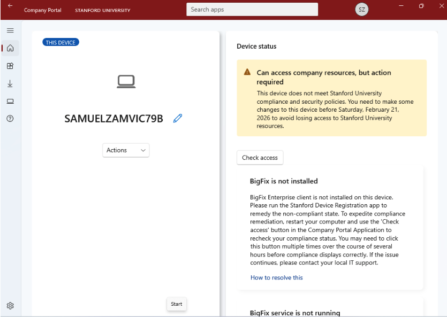This screenshot has width=447, height=317.
Task: Click the laptop device illustration
Action: pos(126,81)
